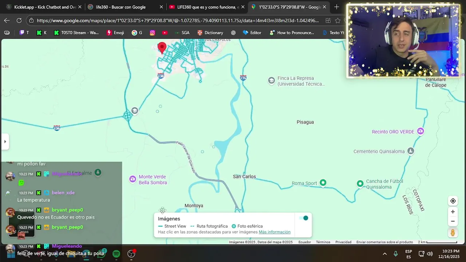Show hidden system tray icons chevron

point(384,254)
